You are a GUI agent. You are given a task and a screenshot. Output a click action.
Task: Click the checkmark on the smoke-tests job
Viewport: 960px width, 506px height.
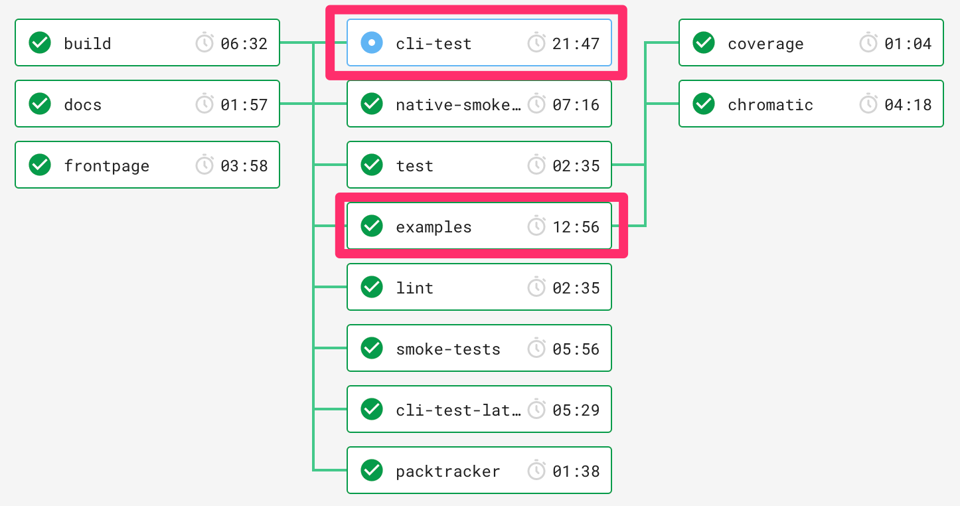(371, 348)
